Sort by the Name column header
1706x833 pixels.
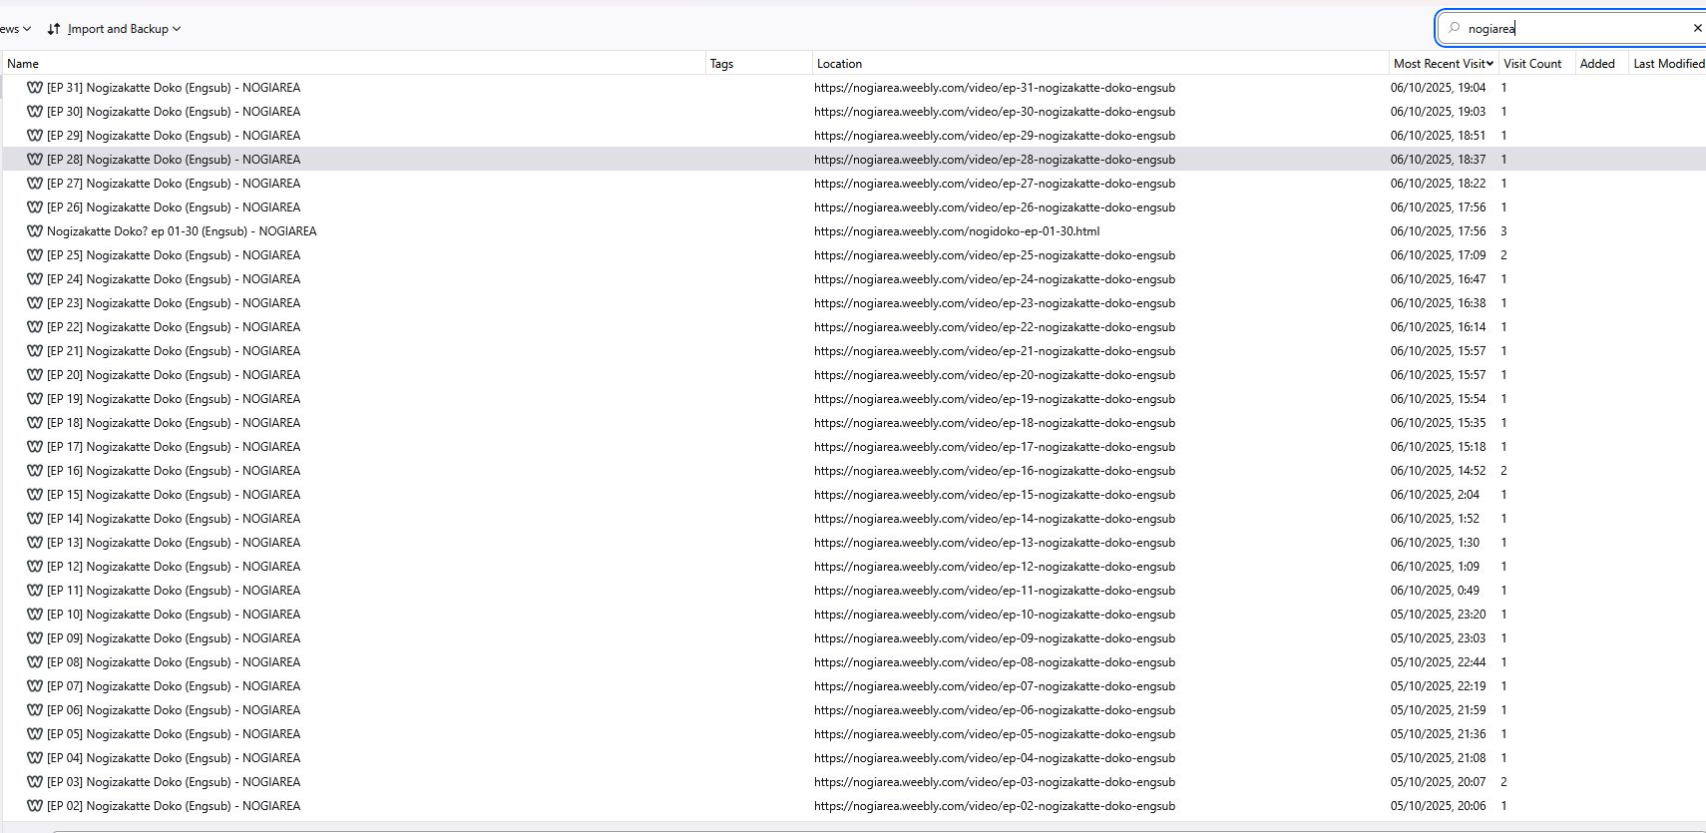pos(353,63)
